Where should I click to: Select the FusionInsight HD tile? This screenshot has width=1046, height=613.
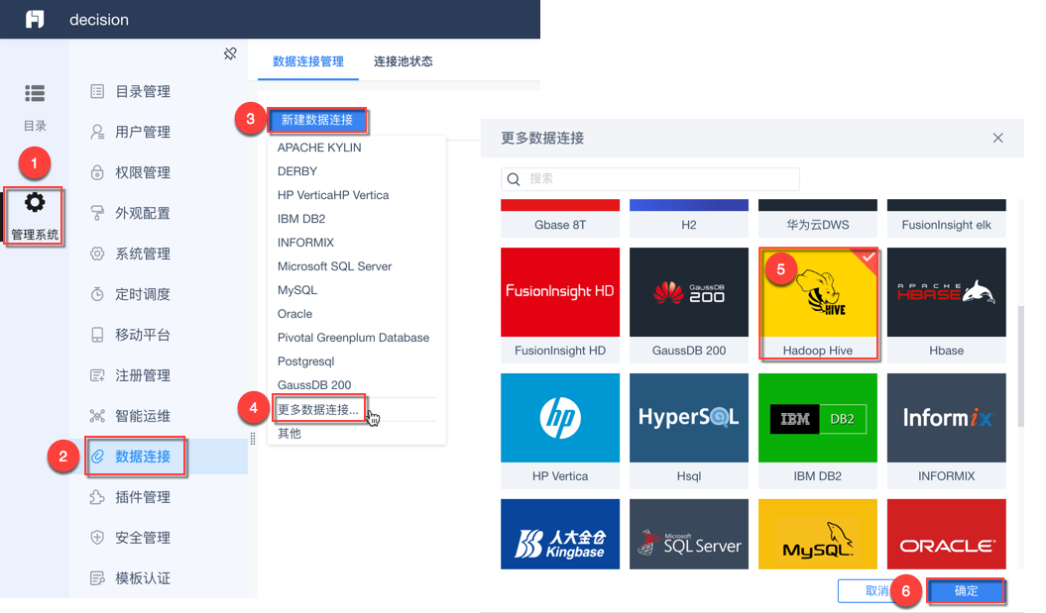(560, 305)
